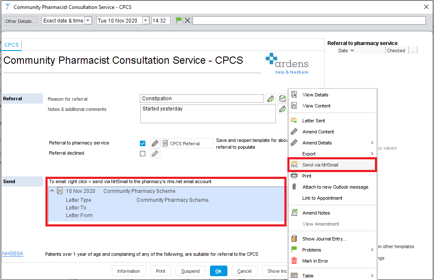Choose Attach to new Outlook message

(x=332, y=187)
